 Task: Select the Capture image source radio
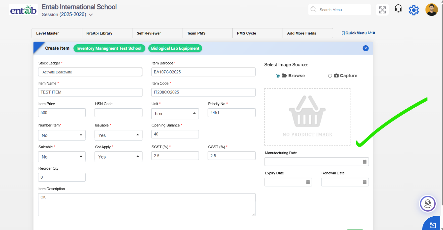tap(330, 76)
